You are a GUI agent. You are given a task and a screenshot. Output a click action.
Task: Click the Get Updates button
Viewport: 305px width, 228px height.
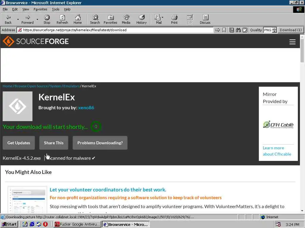19,143
